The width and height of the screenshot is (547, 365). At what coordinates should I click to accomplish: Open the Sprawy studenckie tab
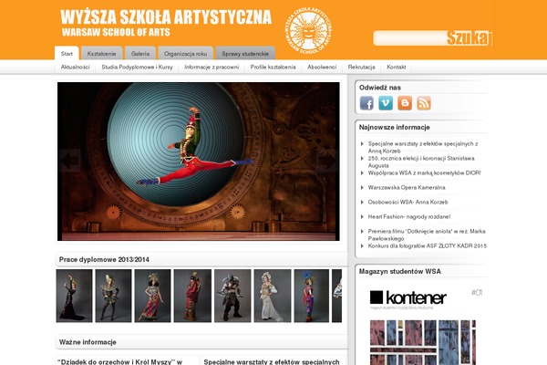(245, 54)
